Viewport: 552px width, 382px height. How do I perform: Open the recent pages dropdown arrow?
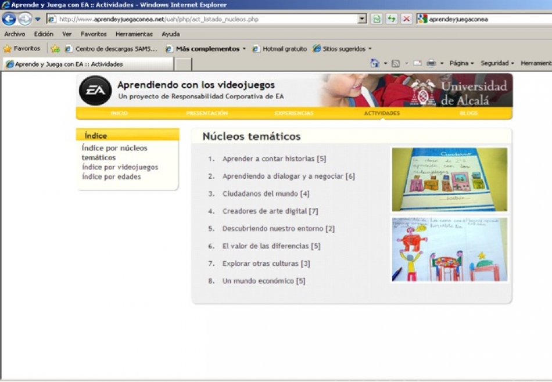coord(38,19)
